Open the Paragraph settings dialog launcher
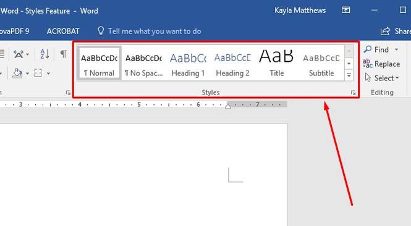The image size is (411, 226). pyautogui.click(x=68, y=93)
